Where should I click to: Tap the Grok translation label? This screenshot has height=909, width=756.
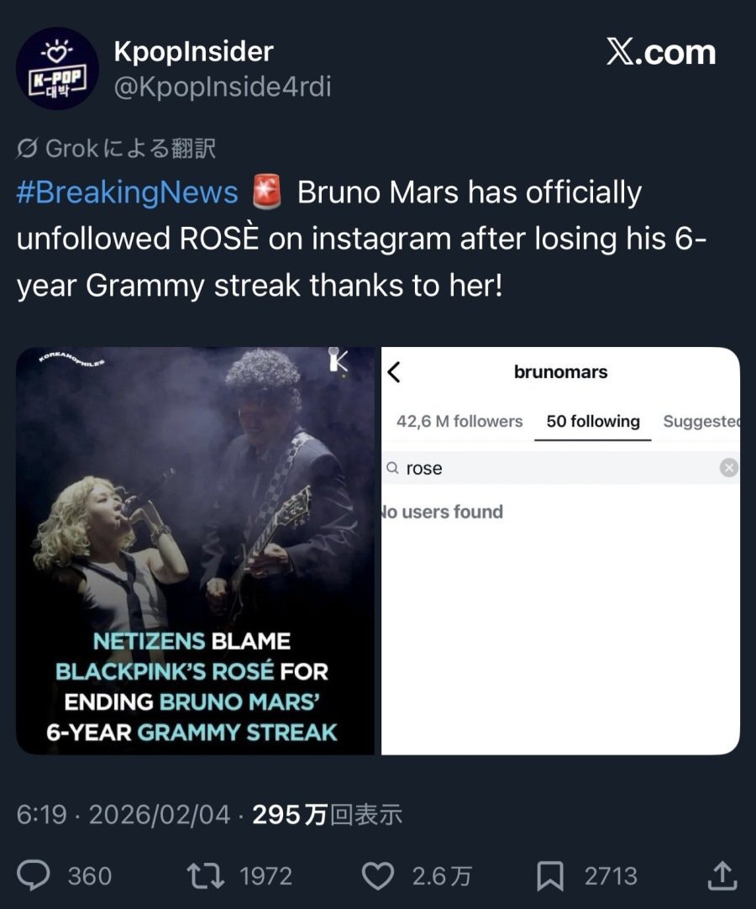(x=117, y=149)
